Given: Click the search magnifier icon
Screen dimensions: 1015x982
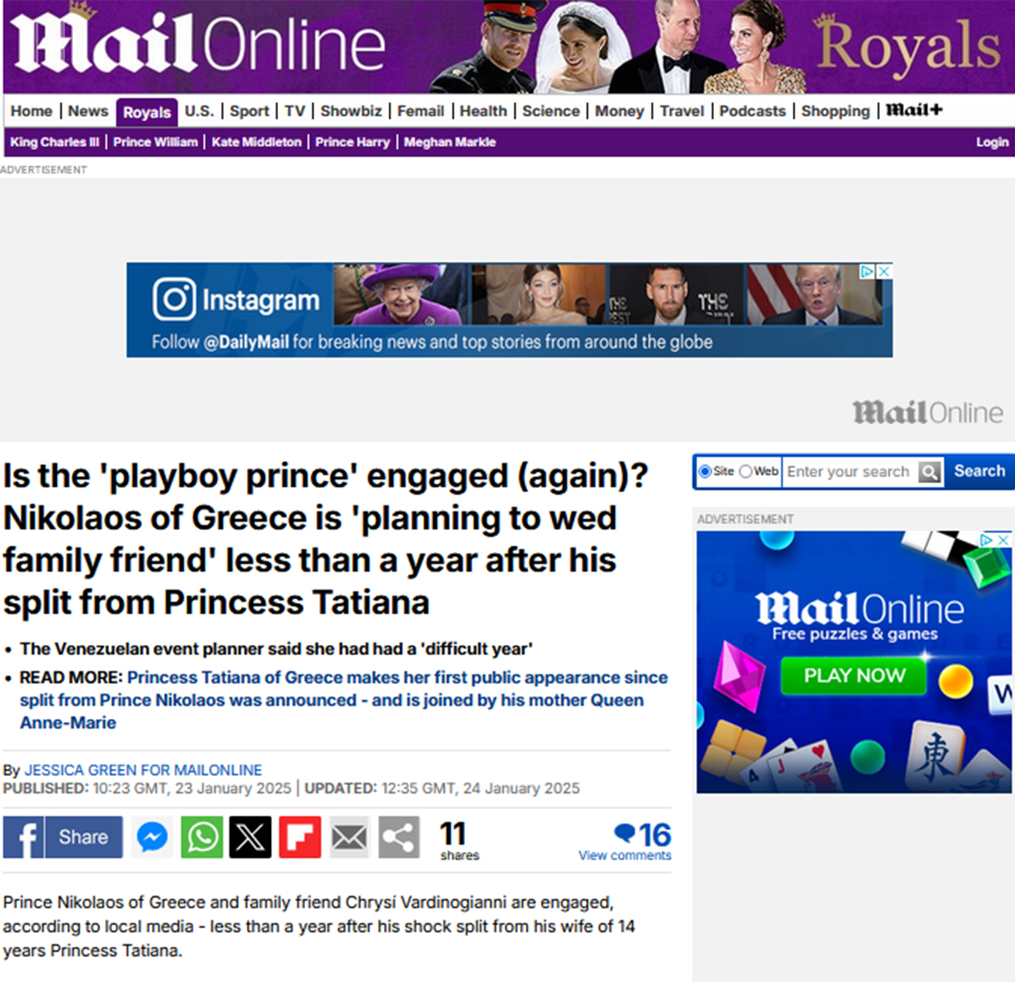Looking at the screenshot, I should [930, 472].
